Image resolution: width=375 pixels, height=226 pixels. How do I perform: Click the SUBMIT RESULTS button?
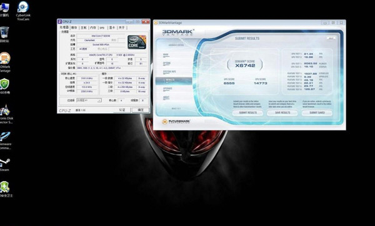pyautogui.click(x=247, y=113)
